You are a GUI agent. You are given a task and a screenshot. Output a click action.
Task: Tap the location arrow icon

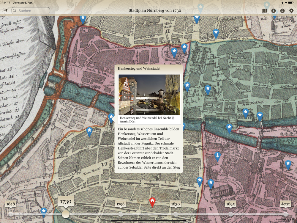pyautogui.click(x=6, y=11)
